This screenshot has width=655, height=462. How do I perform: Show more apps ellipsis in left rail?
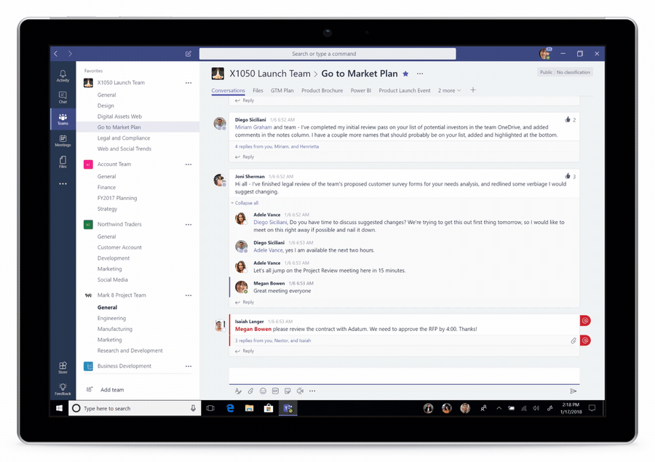coord(63,184)
